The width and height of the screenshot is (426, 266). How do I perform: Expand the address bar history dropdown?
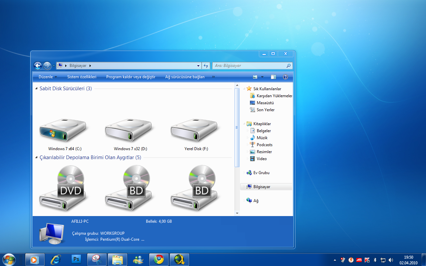(199, 66)
